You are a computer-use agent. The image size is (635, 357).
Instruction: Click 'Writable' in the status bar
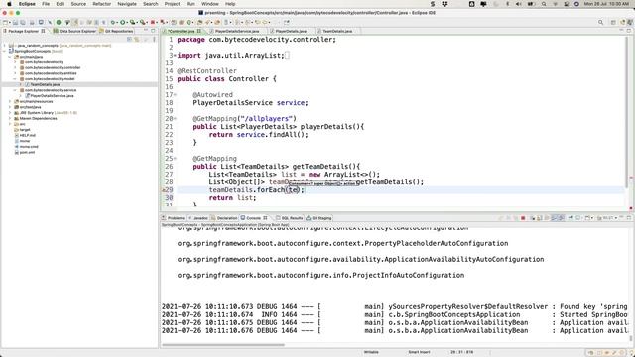(371, 352)
